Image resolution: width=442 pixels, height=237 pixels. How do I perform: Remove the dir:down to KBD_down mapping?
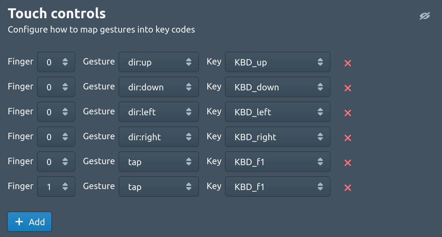(348, 88)
